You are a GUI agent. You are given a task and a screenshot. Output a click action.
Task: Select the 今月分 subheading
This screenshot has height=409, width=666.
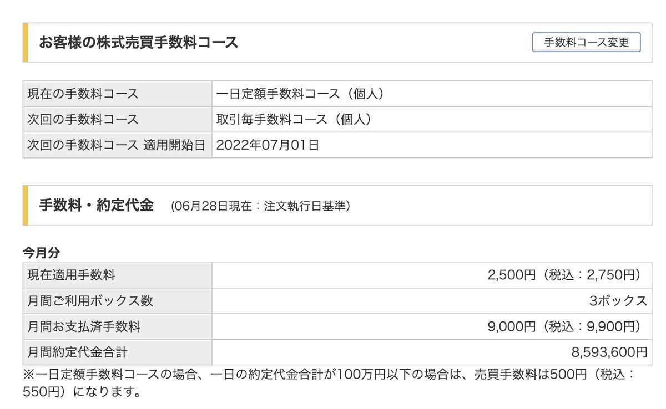pos(41,252)
